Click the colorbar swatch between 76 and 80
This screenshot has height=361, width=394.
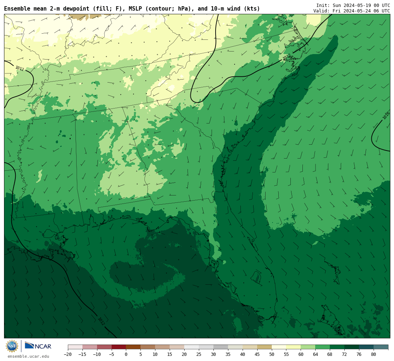click(366, 347)
